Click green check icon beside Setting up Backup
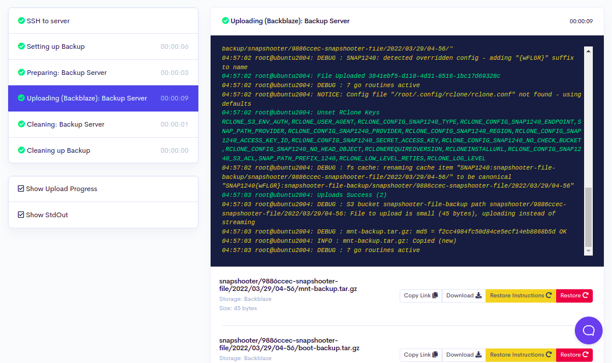Image resolution: width=612 pixels, height=363 pixels. 22,46
